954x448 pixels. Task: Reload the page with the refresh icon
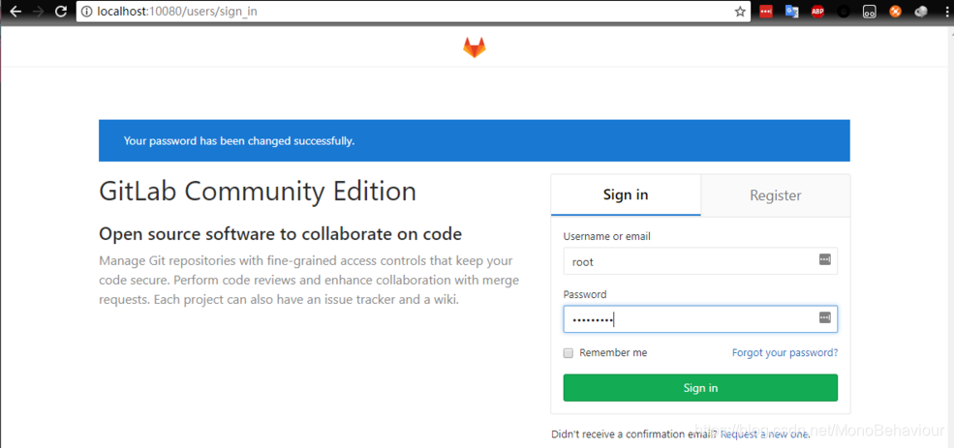[61, 12]
